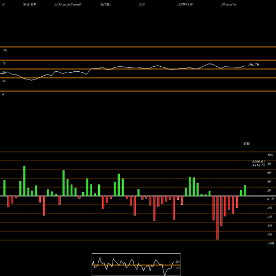Click the 70 level label on RSI axis

coord(4,63)
